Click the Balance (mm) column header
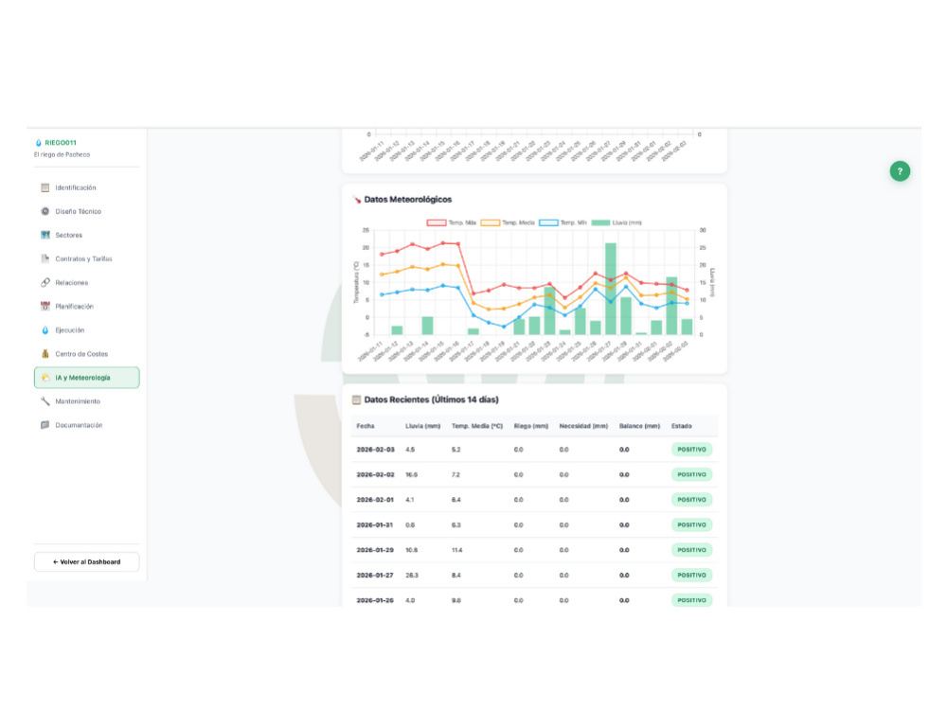Viewport: 947px width, 710px height. coord(639,426)
